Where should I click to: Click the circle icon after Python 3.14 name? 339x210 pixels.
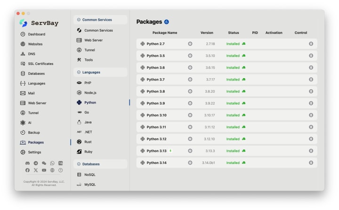coord(190,162)
